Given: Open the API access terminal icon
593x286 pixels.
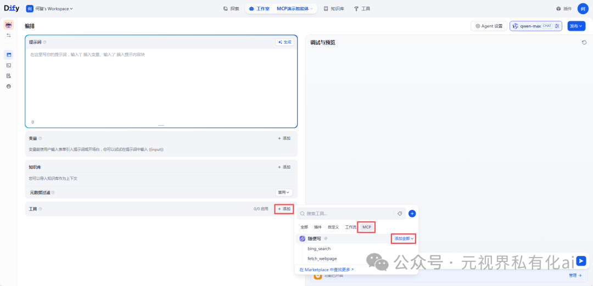Looking at the screenshot, I should point(9,65).
